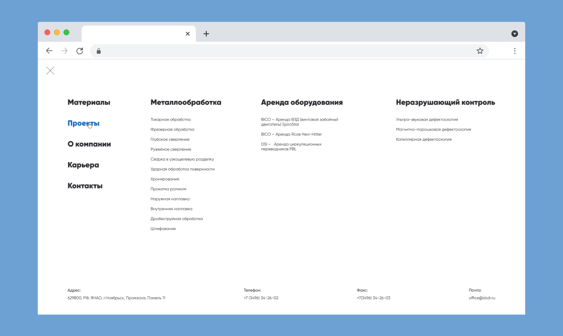Open BICO Аренда ВЗД SpiroStar link
The image size is (563, 336).
pyautogui.click(x=300, y=122)
